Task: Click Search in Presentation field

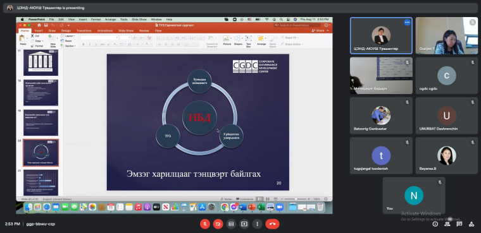Action: (x=297, y=25)
